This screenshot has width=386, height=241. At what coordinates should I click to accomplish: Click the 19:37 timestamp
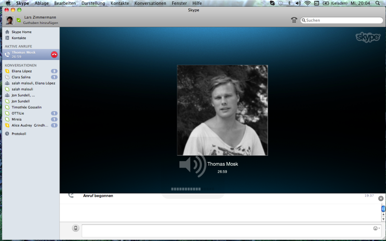[369, 195]
